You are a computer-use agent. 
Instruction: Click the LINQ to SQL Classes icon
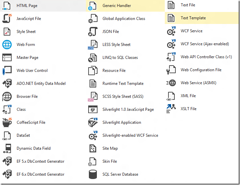[x=93, y=58]
